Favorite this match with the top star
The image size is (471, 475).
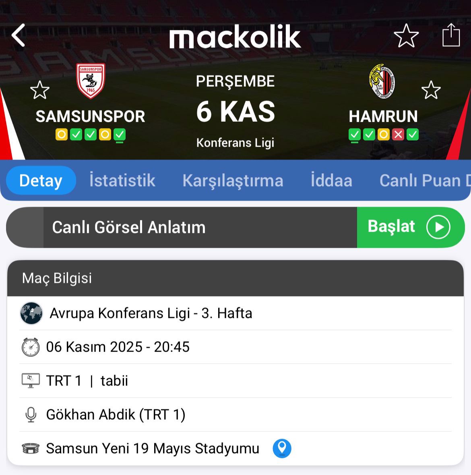406,36
